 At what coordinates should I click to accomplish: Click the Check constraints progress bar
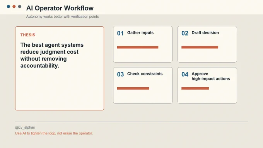click(x=133, y=88)
